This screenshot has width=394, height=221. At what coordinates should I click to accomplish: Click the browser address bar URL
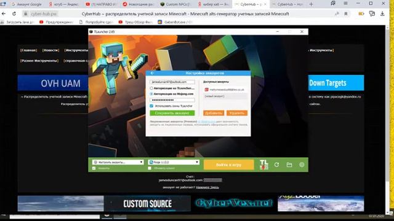tap(43, 14)
